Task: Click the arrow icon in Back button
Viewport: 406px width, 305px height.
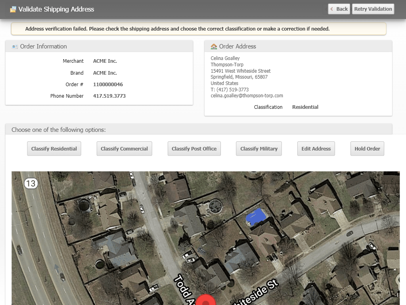Action: (332, 9)
